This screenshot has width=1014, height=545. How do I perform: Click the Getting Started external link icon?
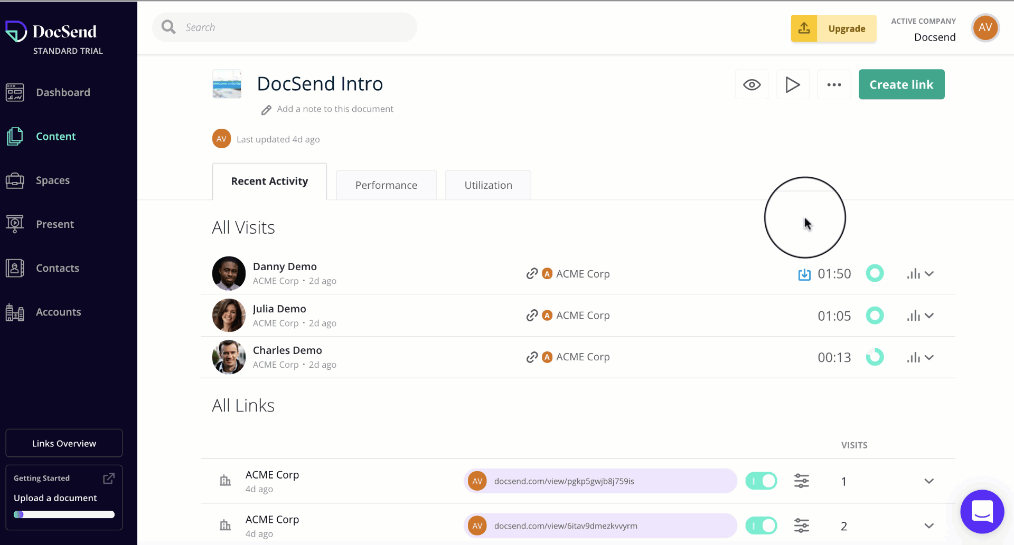pos(109,478)
